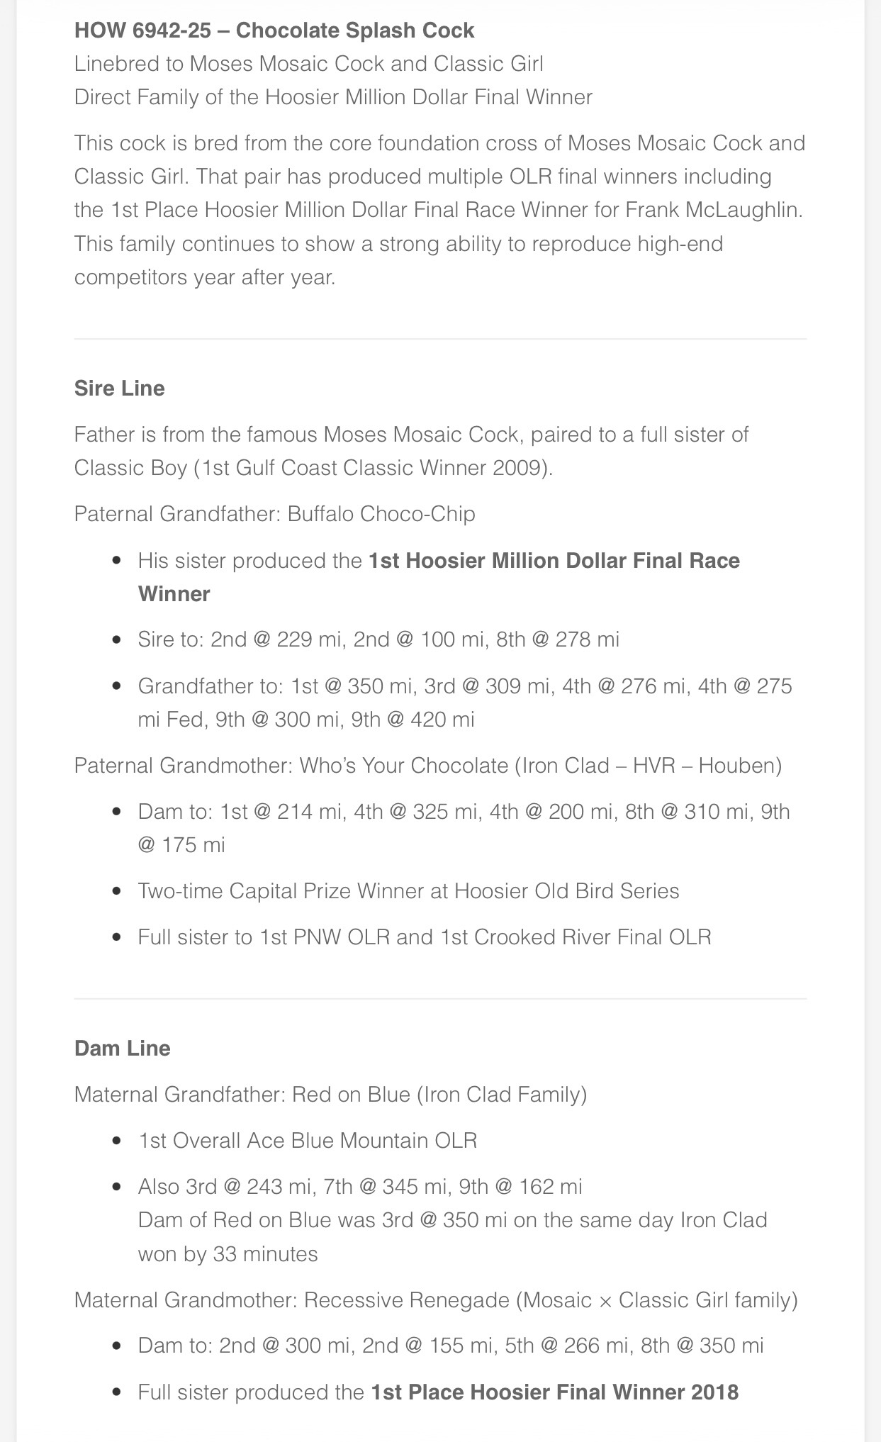Click the Dam Line section heading
This screenshot has height=1442, width=881.
tap(122, 1049)
